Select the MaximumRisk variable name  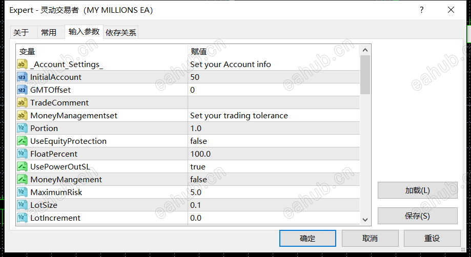(x=56, y=192)
